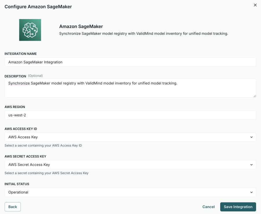This screenshot has height=214, width=261.
Task: Click the AWS Region field showing us-west-2
Action: [x=130, y=115]
